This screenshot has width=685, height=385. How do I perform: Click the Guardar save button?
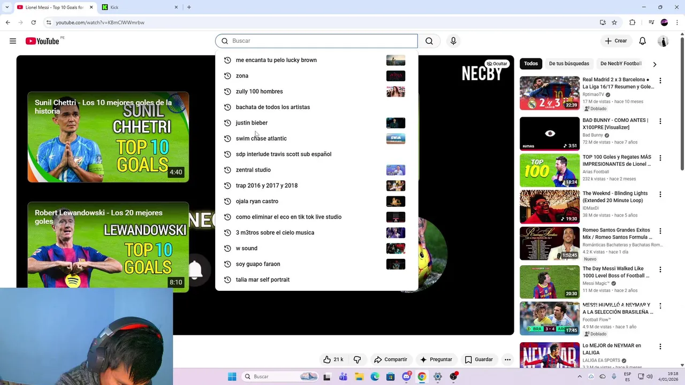[x=479, y=359]
